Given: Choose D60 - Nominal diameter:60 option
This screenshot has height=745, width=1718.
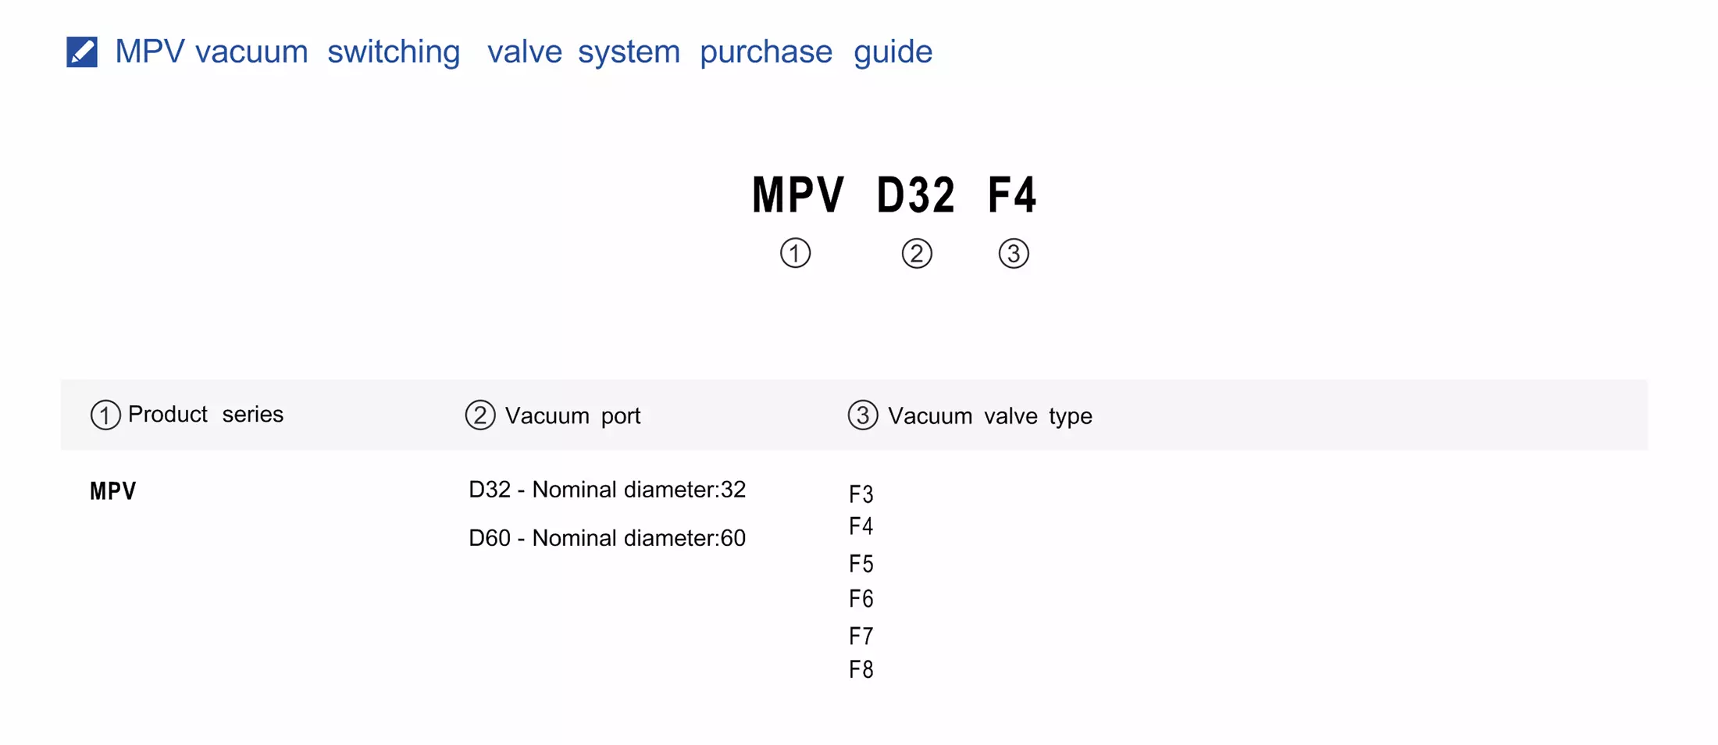Looking at the screenshot, I should (608, 538).
